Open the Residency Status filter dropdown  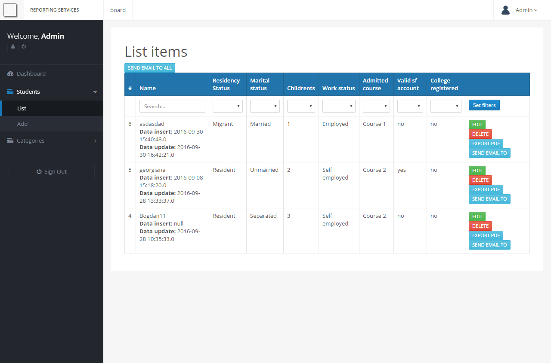tap(227, 106)
